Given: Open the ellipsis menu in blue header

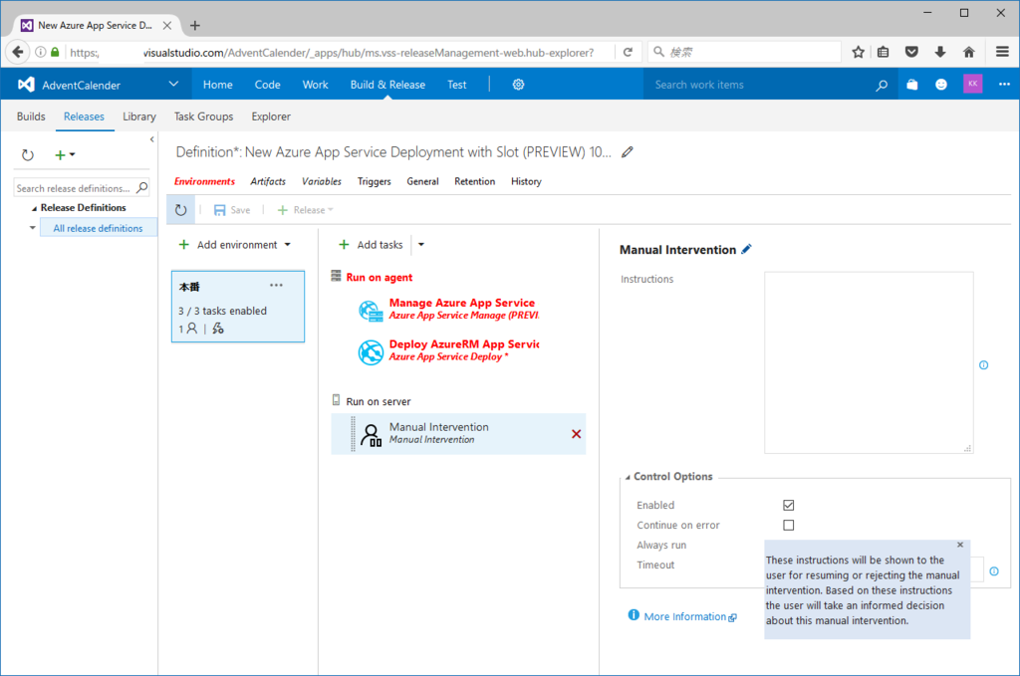Looking at the screenshot, I should click(x=1004, y=85).
